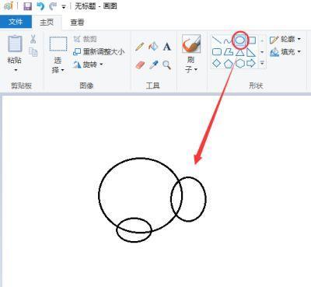Image resolution: width=311 pixels, height=287 pixels.
Task: Select the Text tool letter A
Action: [167, 47]
